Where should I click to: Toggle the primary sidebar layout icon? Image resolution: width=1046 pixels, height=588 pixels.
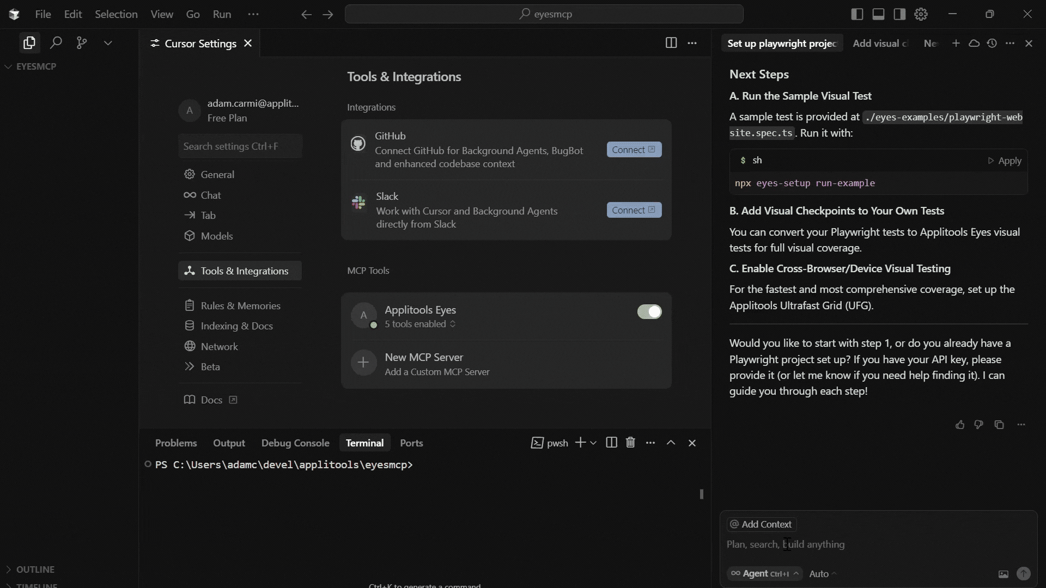click(857, 14)
